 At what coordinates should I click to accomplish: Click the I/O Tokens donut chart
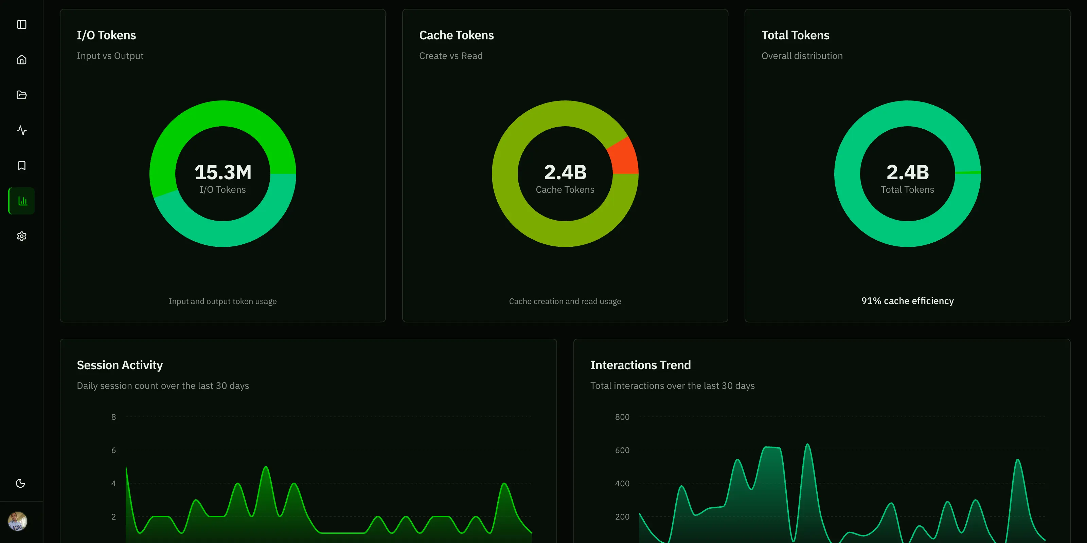click(x=222, y=110)
